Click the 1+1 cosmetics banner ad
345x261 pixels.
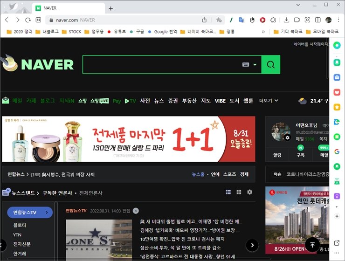[129, 139]
